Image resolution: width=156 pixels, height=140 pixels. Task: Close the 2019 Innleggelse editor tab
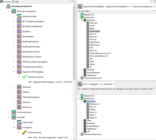[x=114, y=84]
